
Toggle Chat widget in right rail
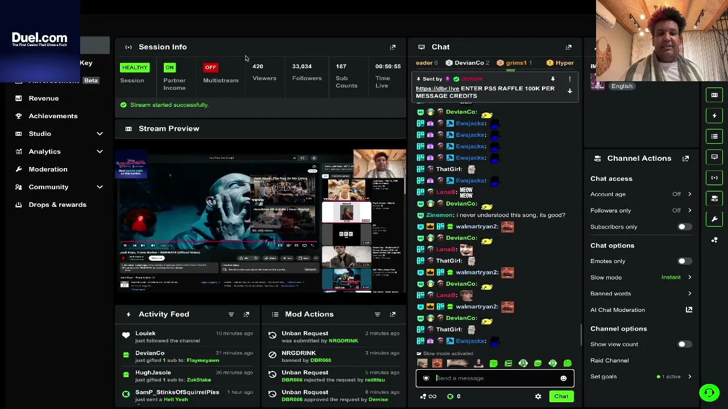tap(714, 157)
